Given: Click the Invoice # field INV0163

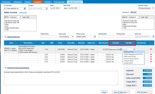Looking at the screenshot, I should pyautogui.click(x=142, y=12).
